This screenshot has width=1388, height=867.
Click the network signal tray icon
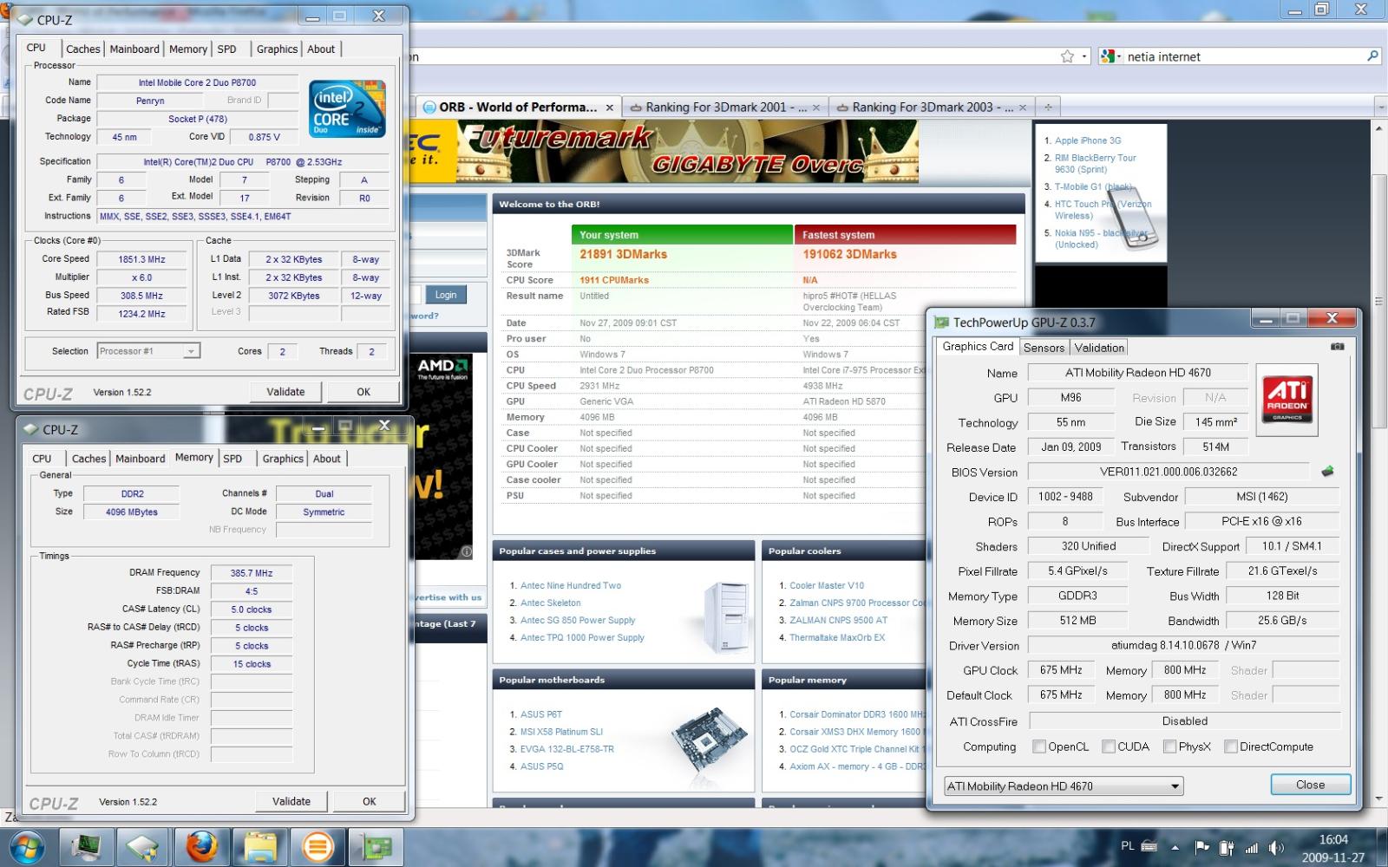pyautogui.click(x=1252, y=848)
